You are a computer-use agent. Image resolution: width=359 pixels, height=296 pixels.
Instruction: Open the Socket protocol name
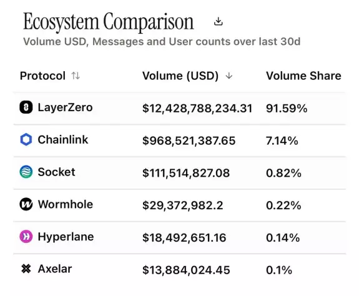click(x=56, y=172)
